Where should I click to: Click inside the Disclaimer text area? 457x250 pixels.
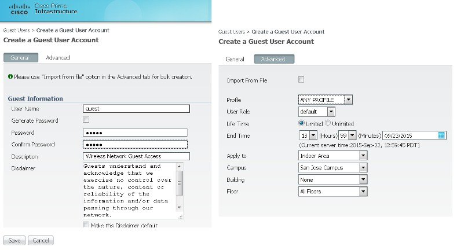tap(129, 190)
